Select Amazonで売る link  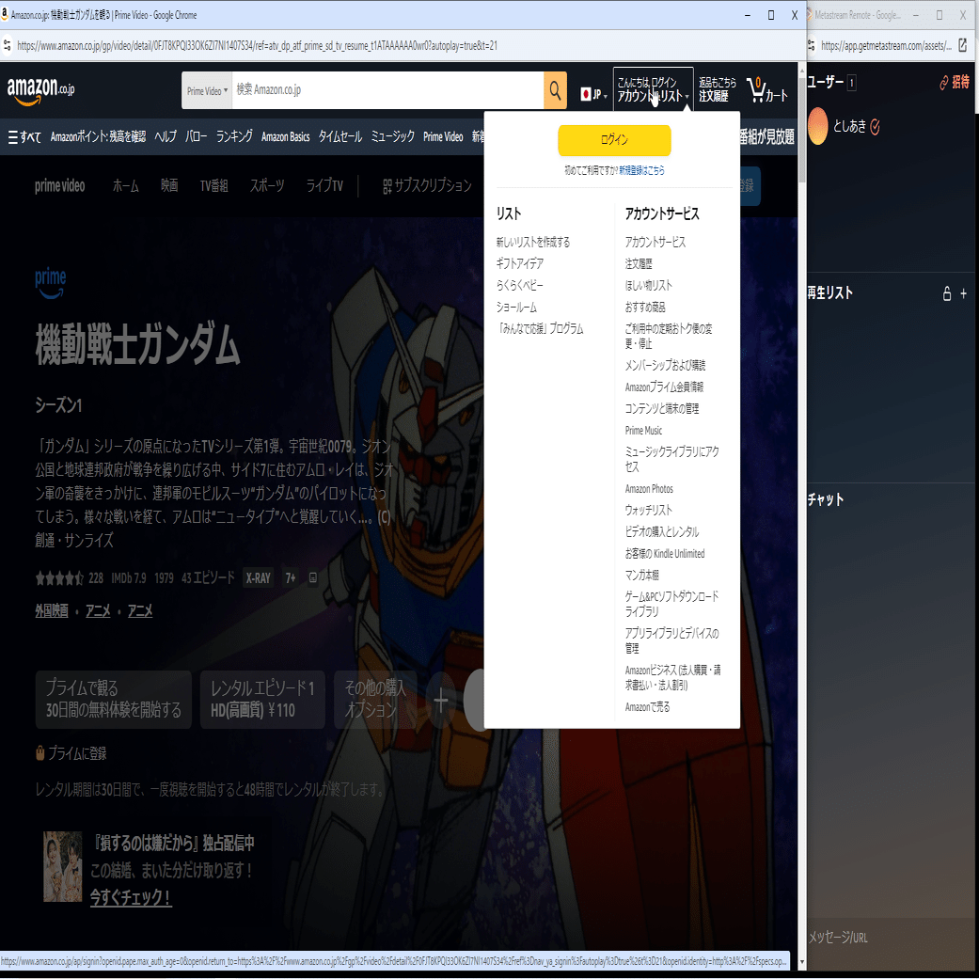[x=647, y=707]
